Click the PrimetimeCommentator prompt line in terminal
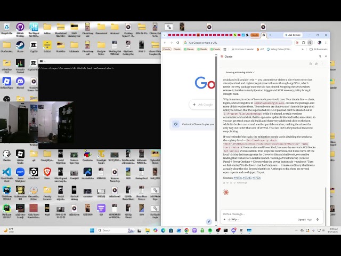Screen dimensions: 341x256 pyautogui.click(x=76, y=68)
